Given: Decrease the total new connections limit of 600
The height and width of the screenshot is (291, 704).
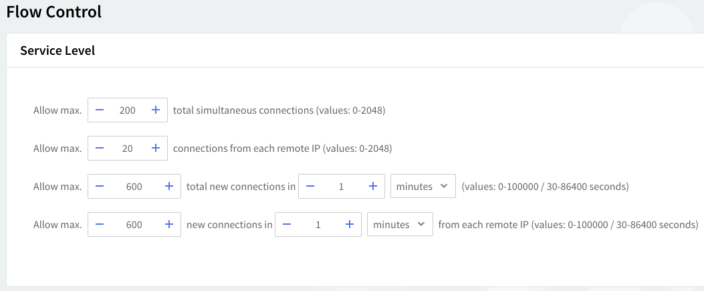Looking at the screenshot, I should pos(100,187).
